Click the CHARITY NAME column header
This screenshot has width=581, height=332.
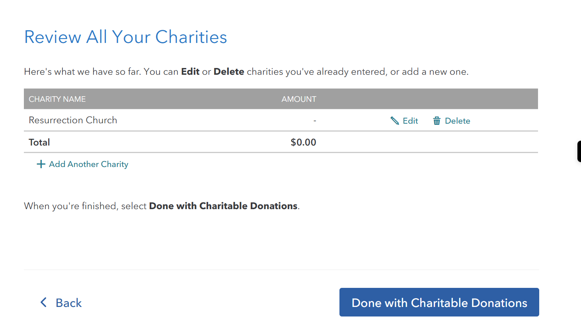point(57,99)
